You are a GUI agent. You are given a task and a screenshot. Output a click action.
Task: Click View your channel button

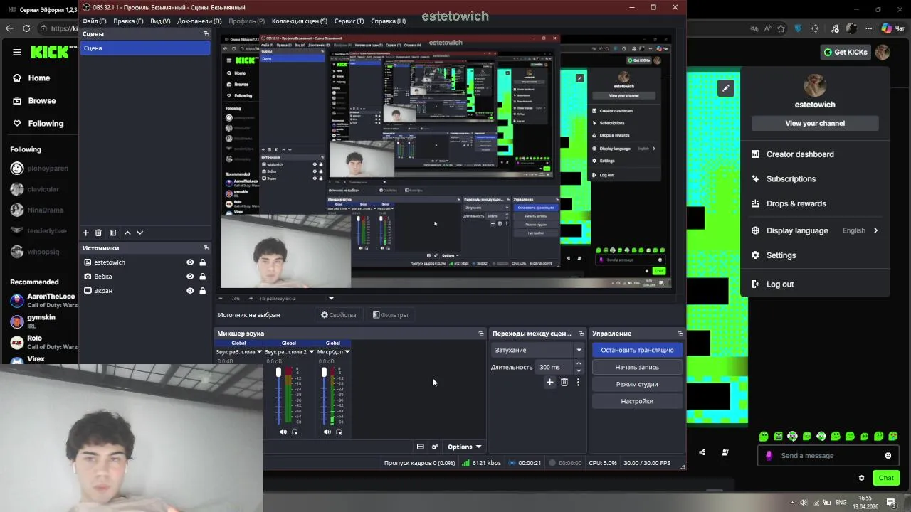click(815, 123)
